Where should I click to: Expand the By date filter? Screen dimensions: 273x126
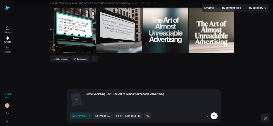coord(211,8)
